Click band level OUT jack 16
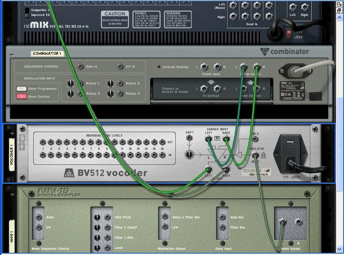This screenshot has width=344, height=255. [162, 142]
